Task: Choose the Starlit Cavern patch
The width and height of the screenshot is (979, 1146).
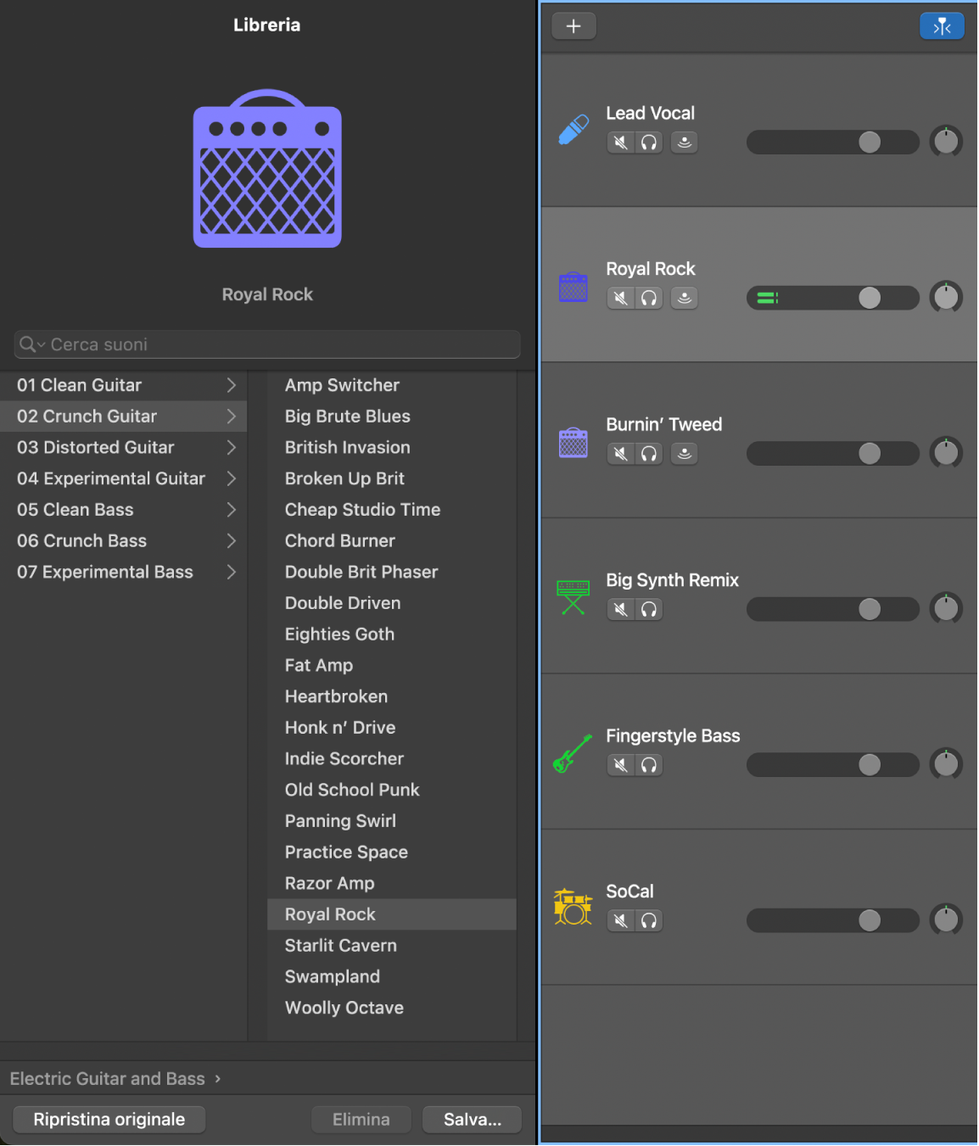Action: [x=340, y=946]
